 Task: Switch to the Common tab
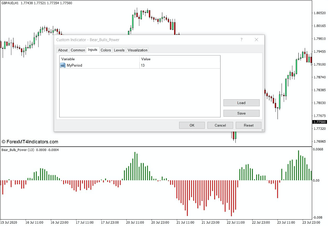click(x=77, y=50)
